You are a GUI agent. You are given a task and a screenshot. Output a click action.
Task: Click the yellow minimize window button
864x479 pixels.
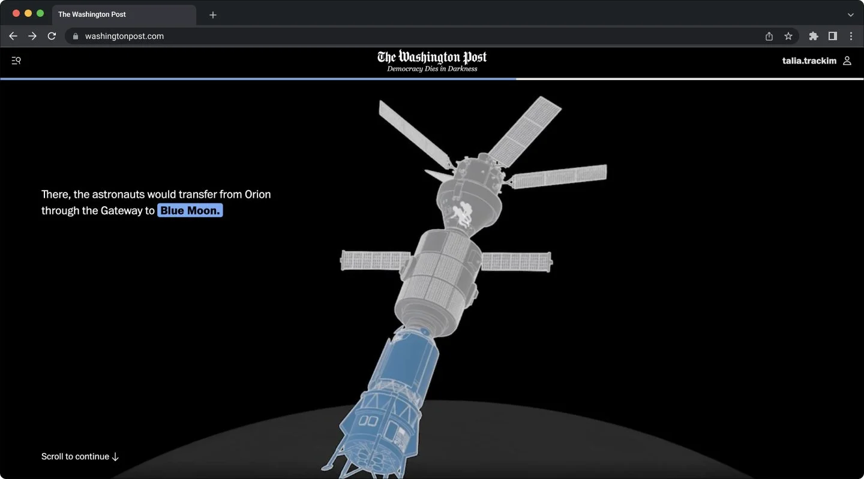click(28, 13)
